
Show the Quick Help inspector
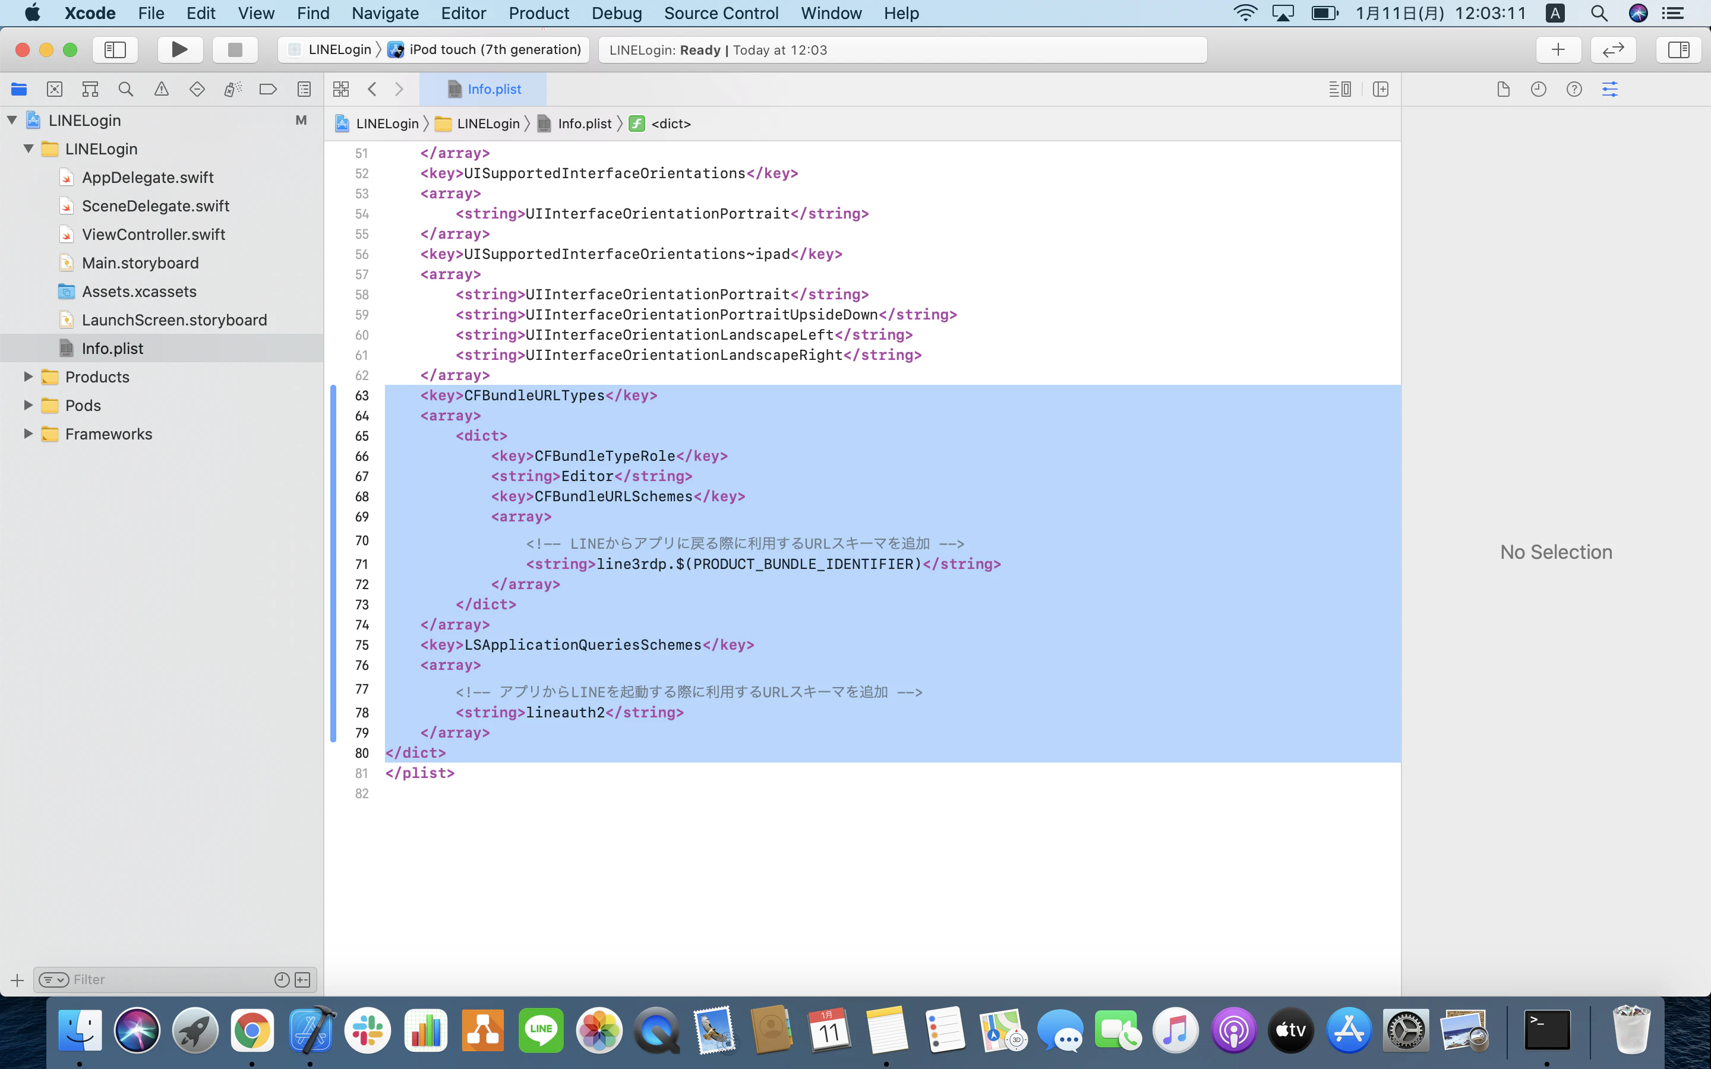pos(1574,89)
